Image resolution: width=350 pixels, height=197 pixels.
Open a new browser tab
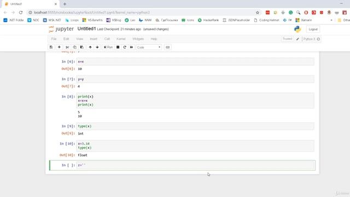65,4
